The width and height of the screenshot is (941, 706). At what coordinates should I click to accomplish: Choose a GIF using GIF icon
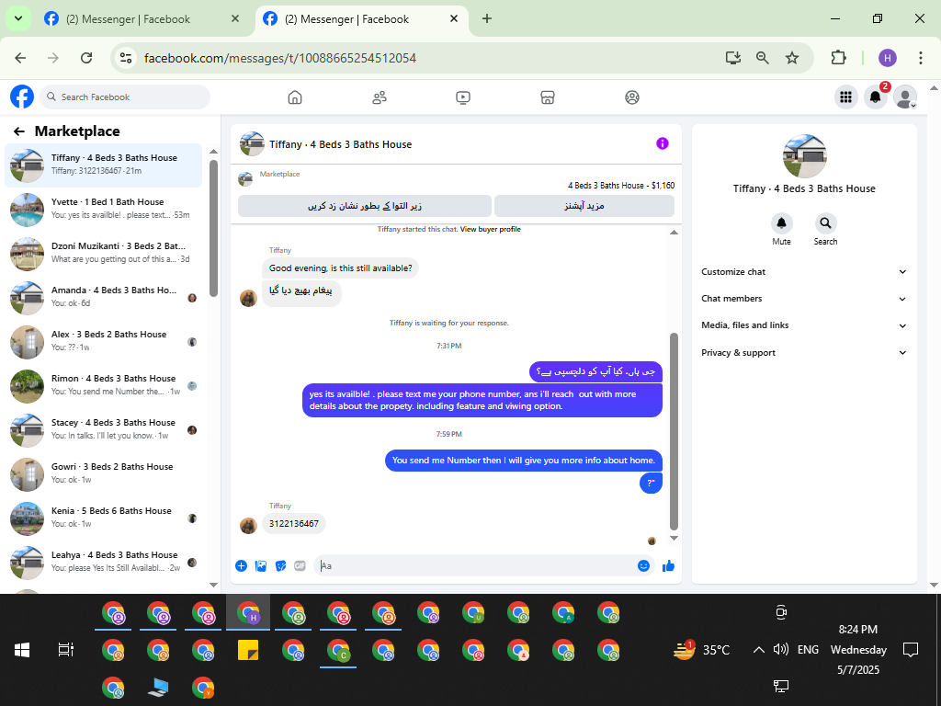click(300, 565)
